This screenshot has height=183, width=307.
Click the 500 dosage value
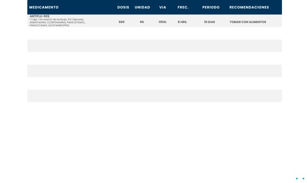(122, 22)
